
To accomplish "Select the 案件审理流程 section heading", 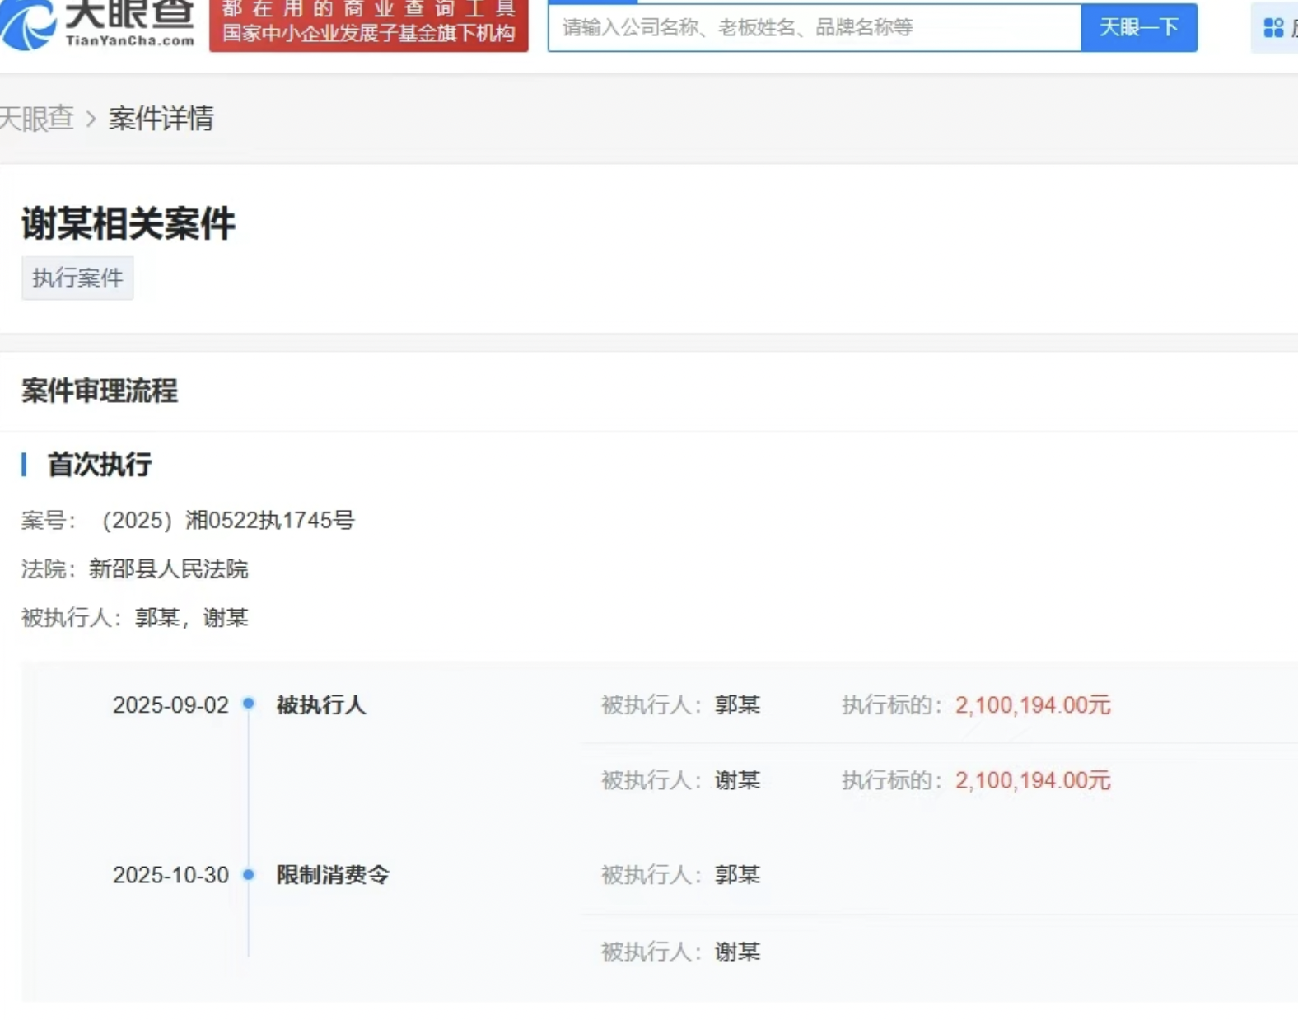I will tap(100, 391).
